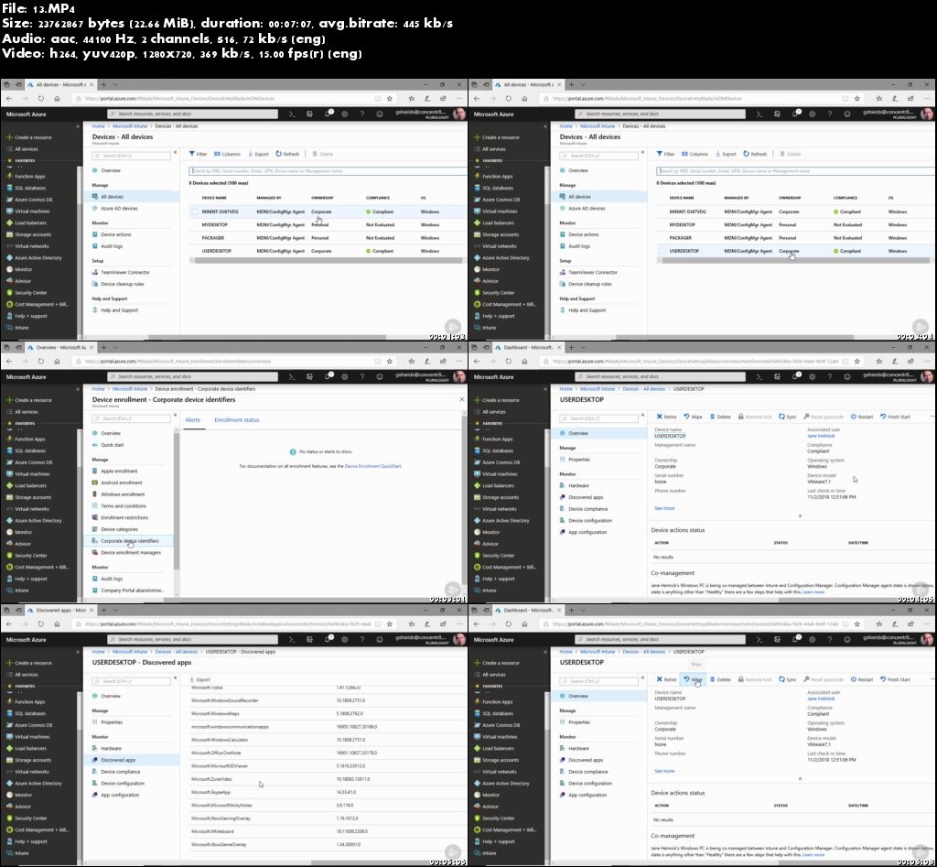Viewport: 937px width, 867px height.
Task: Open TeamViewer Connector in top-left frame
Action: [124, 272]
